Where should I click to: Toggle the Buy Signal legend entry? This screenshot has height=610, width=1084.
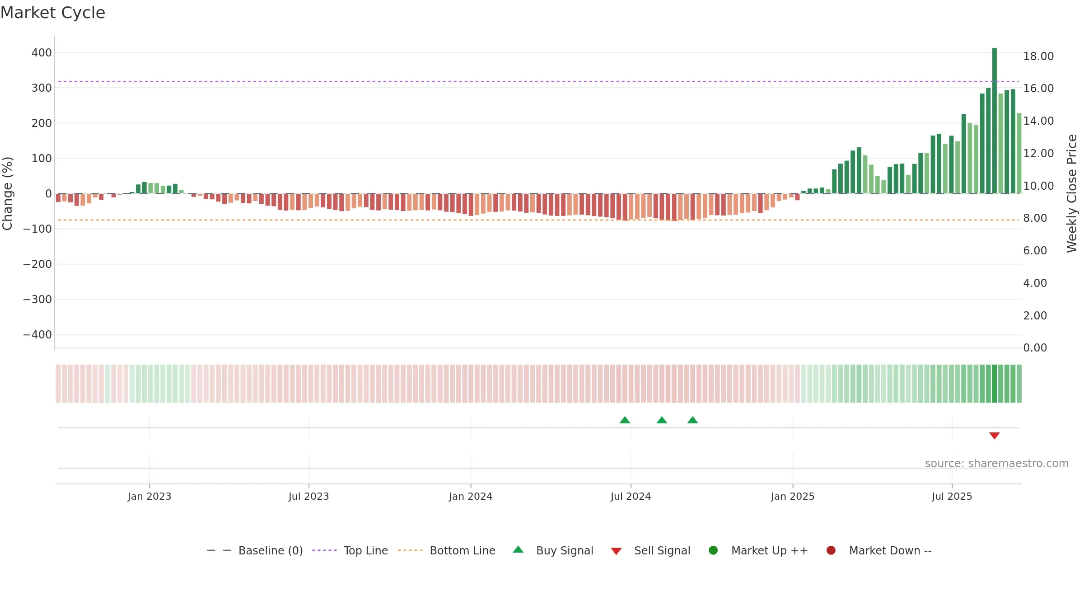pos(553,550)
